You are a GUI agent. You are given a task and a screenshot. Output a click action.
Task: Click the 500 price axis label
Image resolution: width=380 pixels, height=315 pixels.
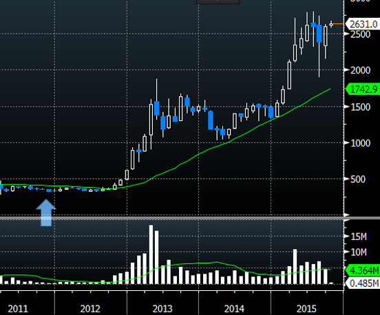(x=358, y=180)
